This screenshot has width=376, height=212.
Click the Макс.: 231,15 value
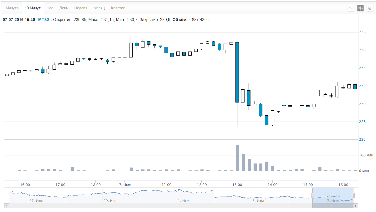point(102,20)
